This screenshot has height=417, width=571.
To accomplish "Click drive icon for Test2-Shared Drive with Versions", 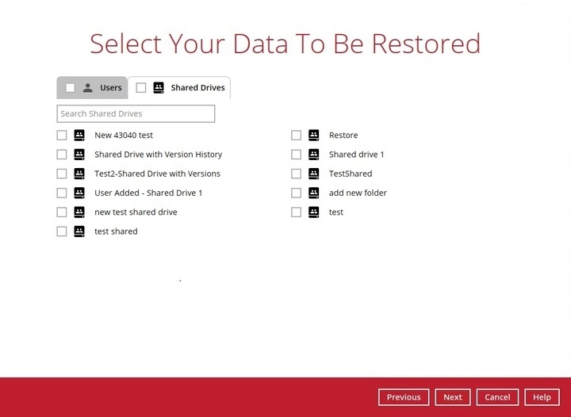I will click(x=79, y=174).
